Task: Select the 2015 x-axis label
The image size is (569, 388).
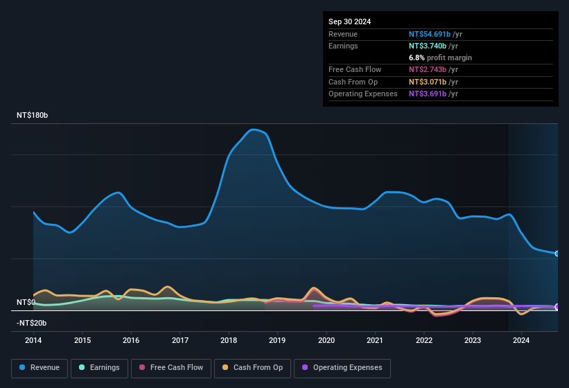Action: (82, 340)
